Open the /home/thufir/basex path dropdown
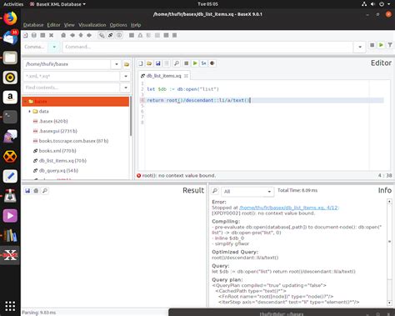395x316 pixels. pyautogui.click(x=117, y=64)
